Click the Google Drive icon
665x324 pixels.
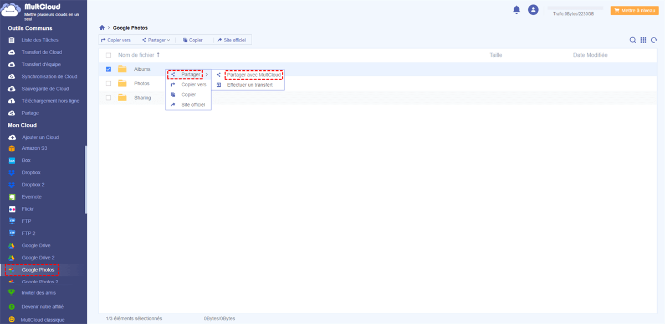pos(12,245)
